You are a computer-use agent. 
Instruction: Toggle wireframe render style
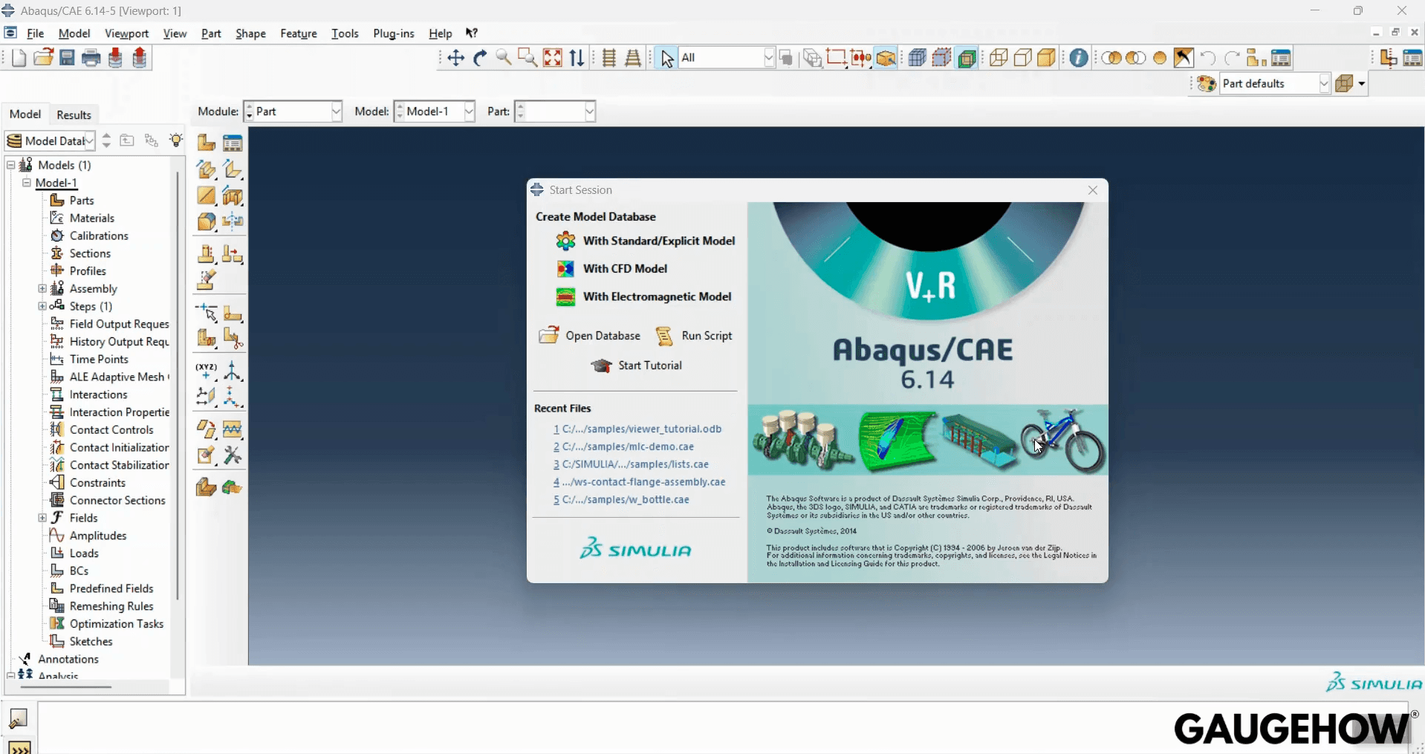[998, 57]
